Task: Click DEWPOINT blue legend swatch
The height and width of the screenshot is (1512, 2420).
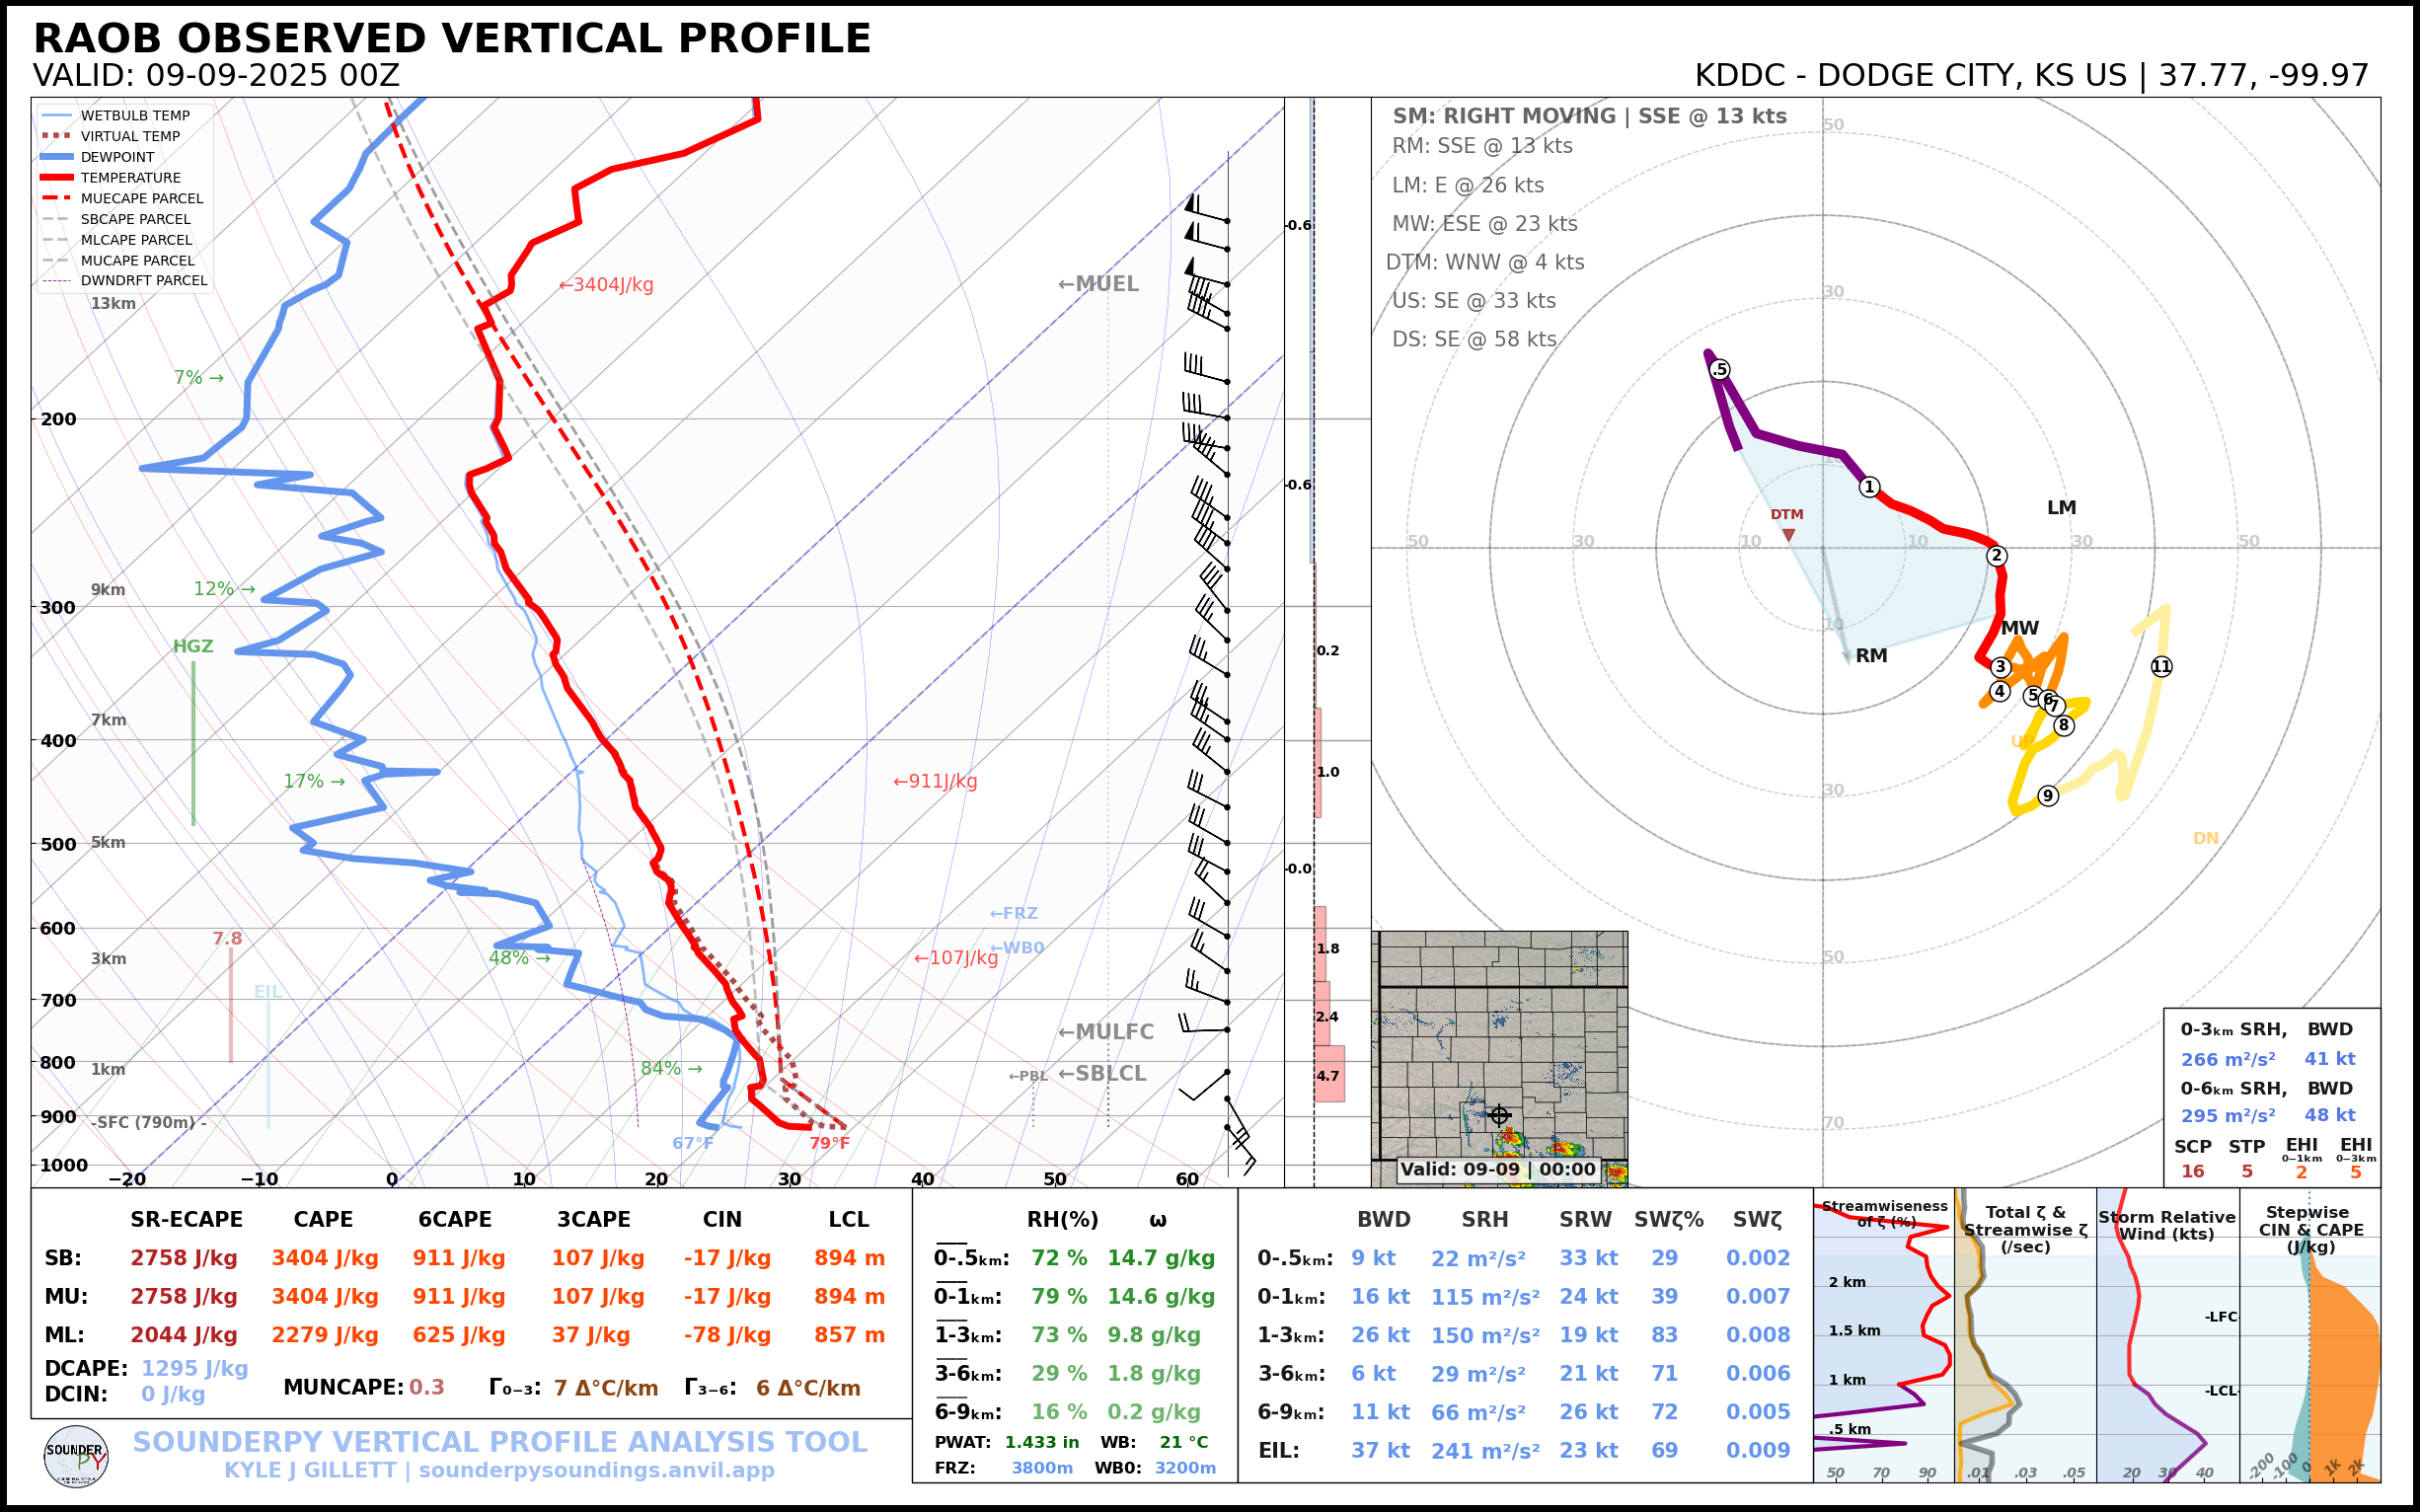Action: pyautogui.click(x=57, y=157)
